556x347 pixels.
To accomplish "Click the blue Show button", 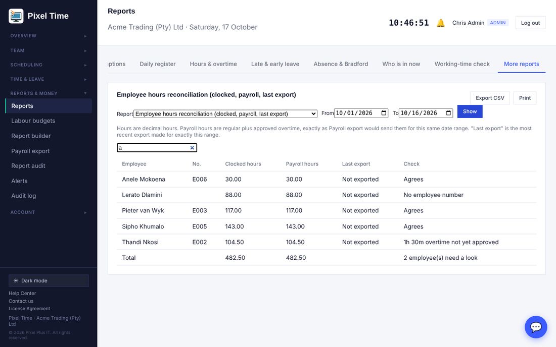I will tap(470, 111).
